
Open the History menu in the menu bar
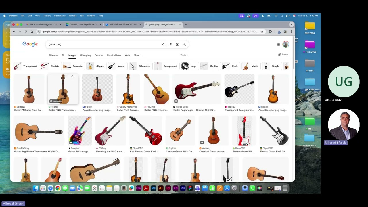47,16
